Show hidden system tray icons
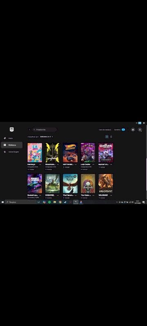The height and width of the screenshot is (326, 147). pyautogui.click(x=117, y=202)
